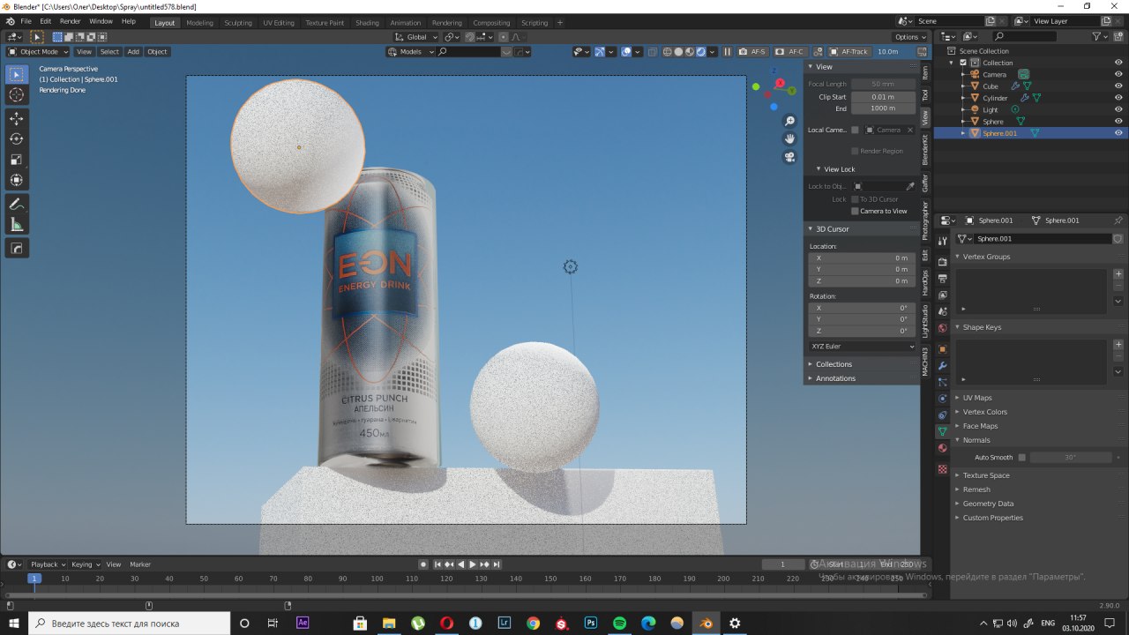The width and height of the screenshot is (1129, 635).
Task: Adjust the 3D Cursor Location X field
Action: click(862, 258)
